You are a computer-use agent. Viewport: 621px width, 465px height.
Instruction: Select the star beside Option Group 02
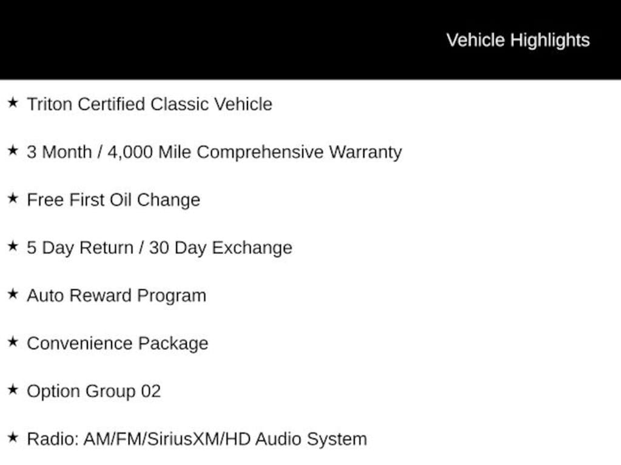click(x=13, y=390)
